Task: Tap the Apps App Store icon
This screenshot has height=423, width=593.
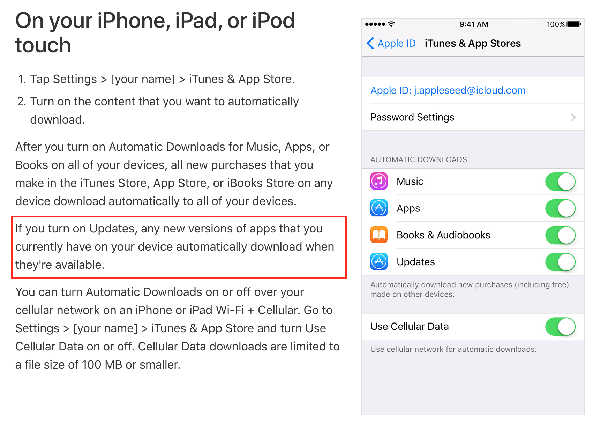Action: pos(379,208)
